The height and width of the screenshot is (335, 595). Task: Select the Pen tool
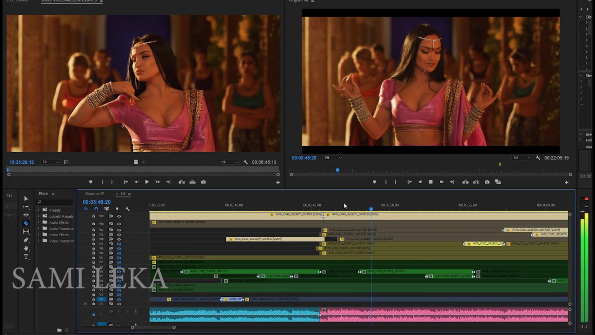point(26,240)
